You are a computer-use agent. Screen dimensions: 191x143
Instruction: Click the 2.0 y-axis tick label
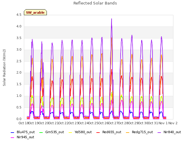coord(19,73)
